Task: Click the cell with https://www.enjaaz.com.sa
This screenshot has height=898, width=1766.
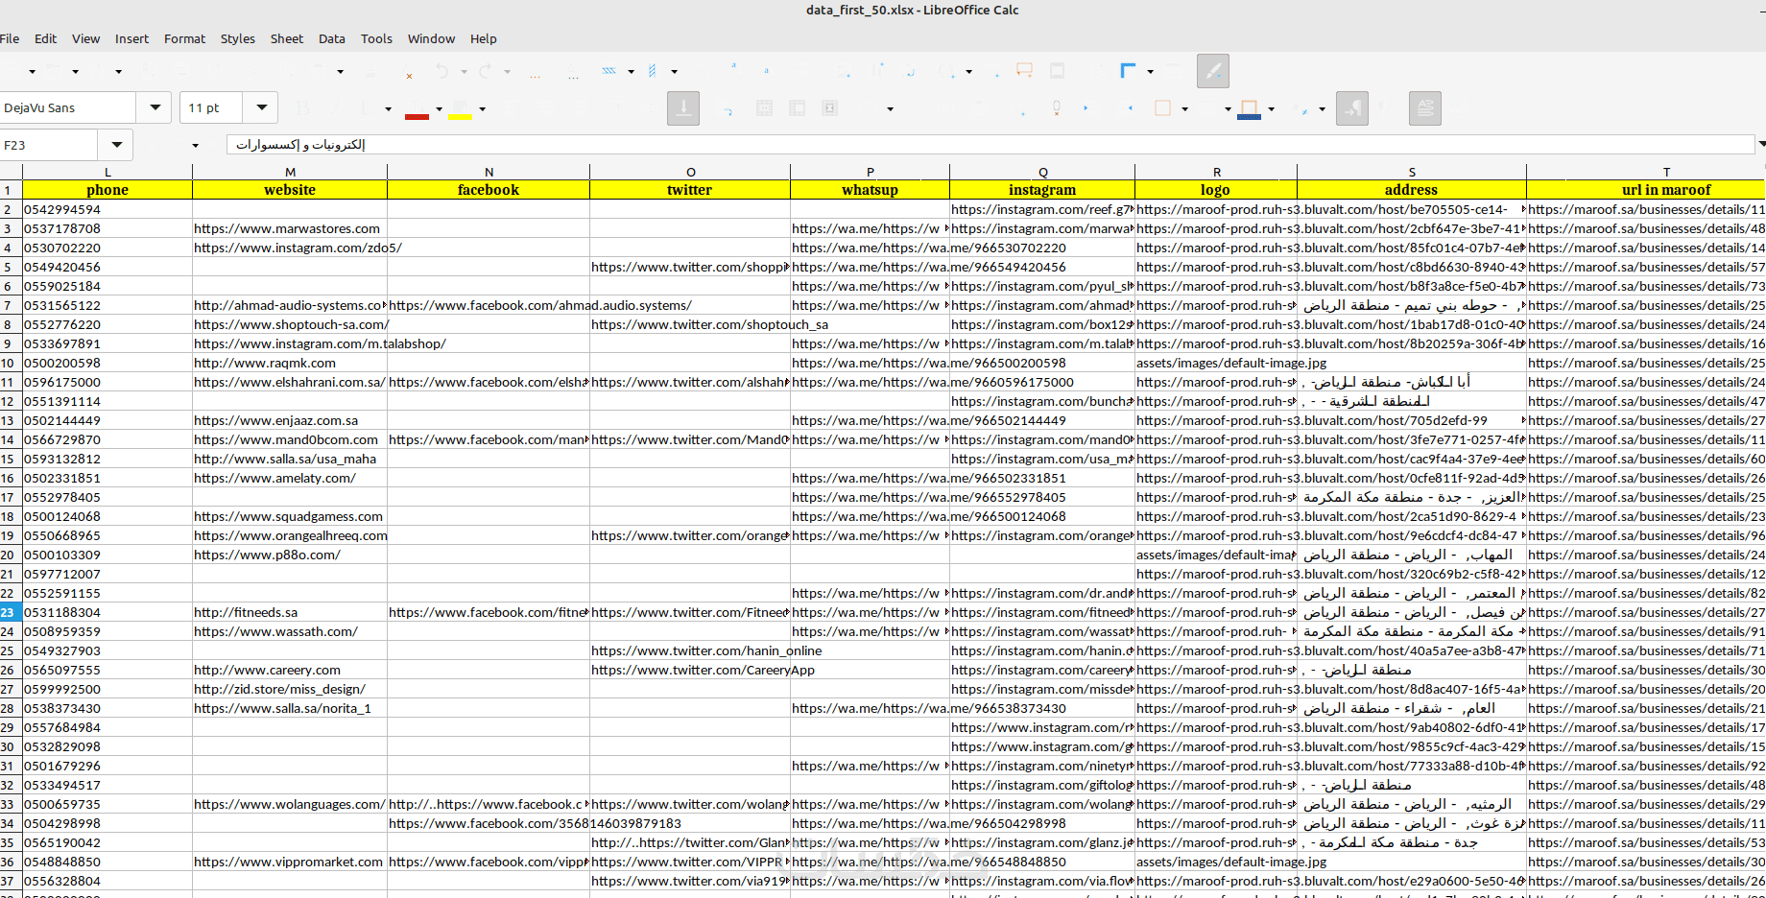Action: [290, 420]
